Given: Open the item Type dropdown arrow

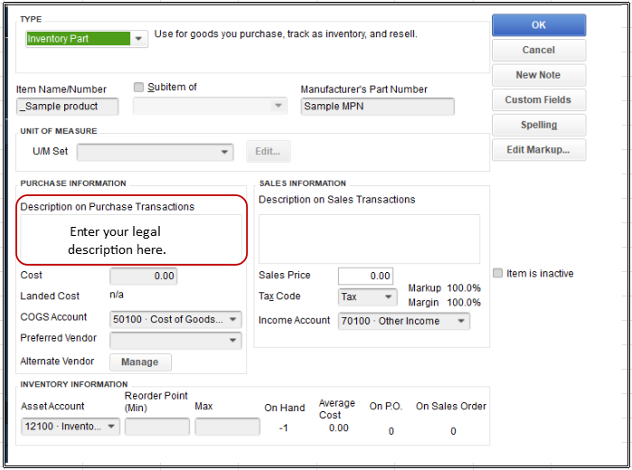Looking at the screenshot, I should (138, 39).
